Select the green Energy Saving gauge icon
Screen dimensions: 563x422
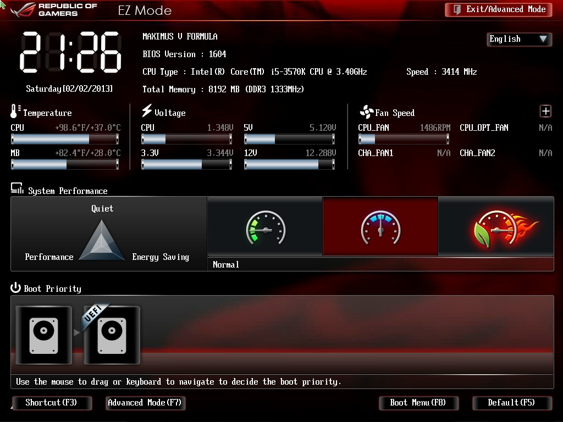(x=265, y=227)
